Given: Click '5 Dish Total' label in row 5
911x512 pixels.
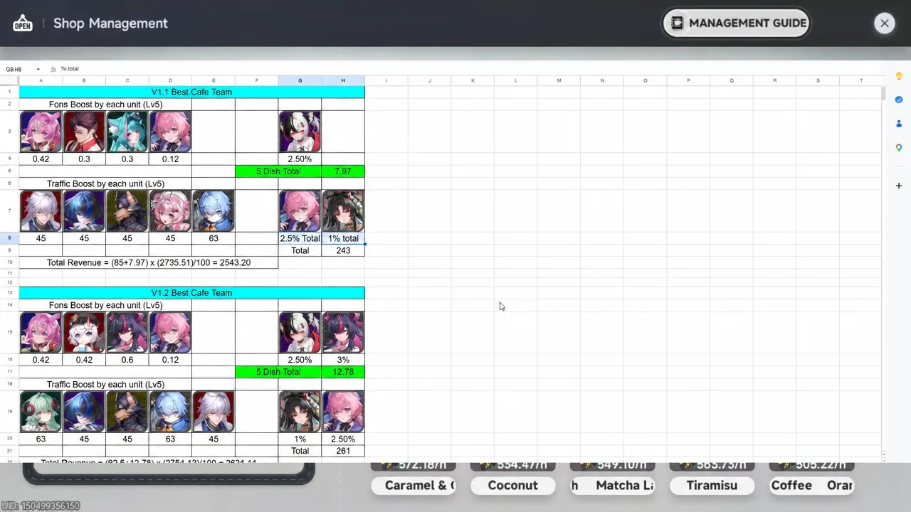Looking at the screenshot, I should (278, 171).
